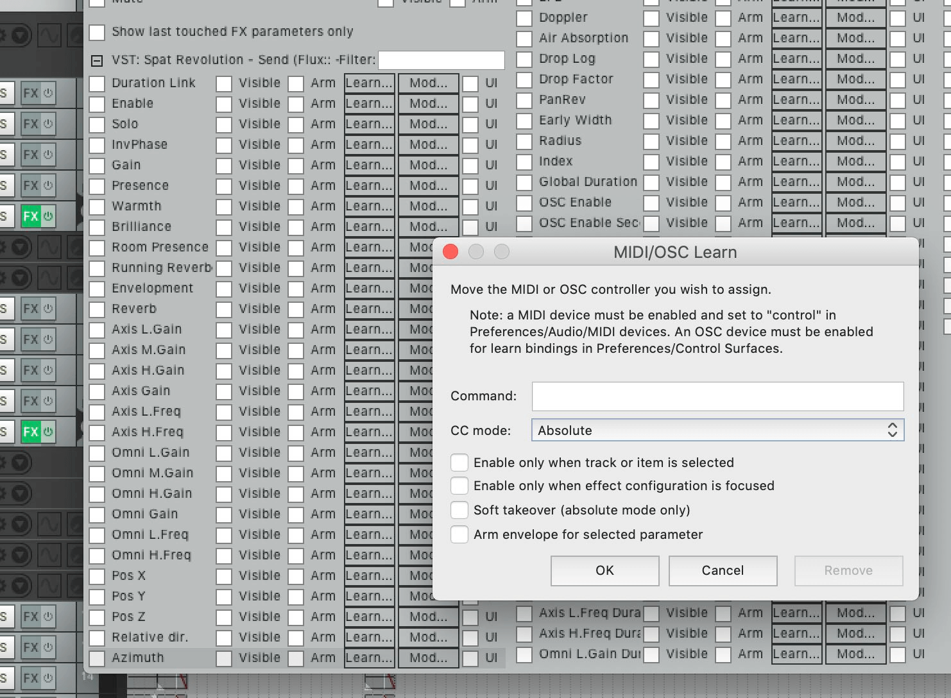Enable 'Show last touched FX parameters only'

[x=97, y=32]
